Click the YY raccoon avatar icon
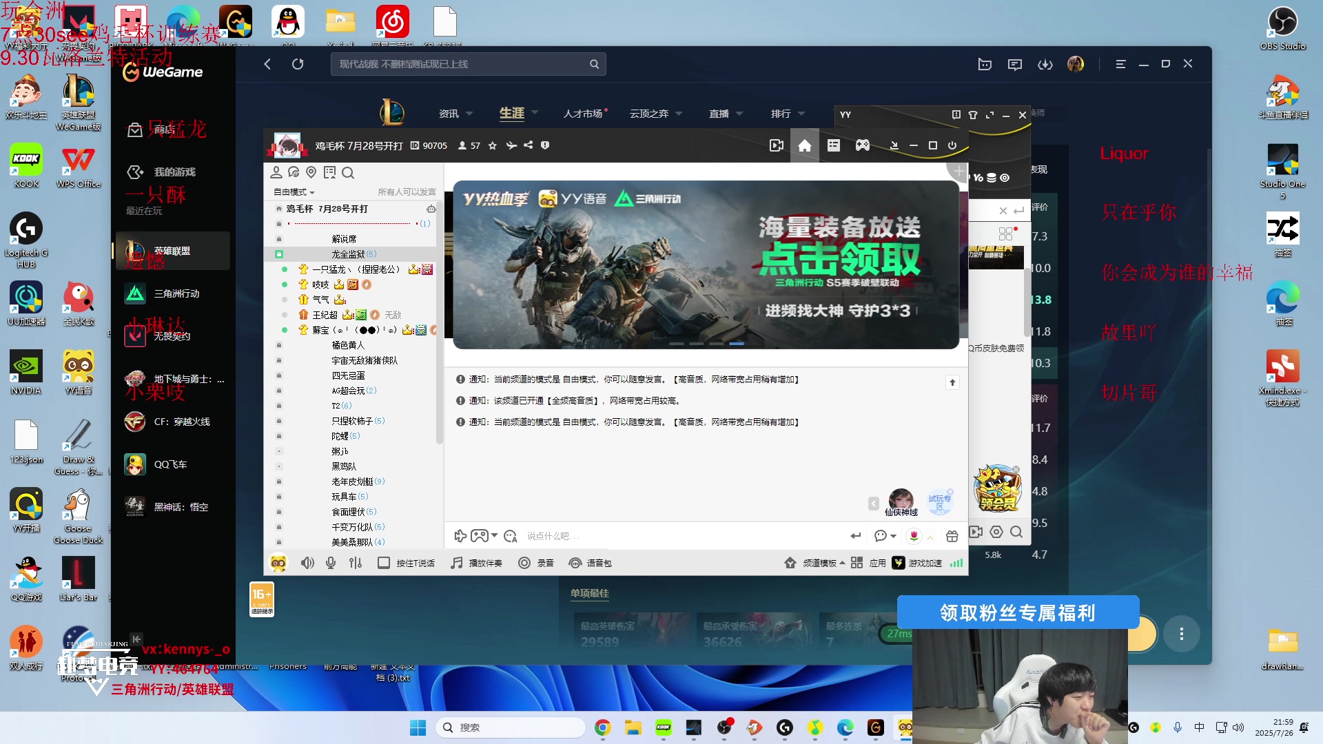 (x=278, y=563)
